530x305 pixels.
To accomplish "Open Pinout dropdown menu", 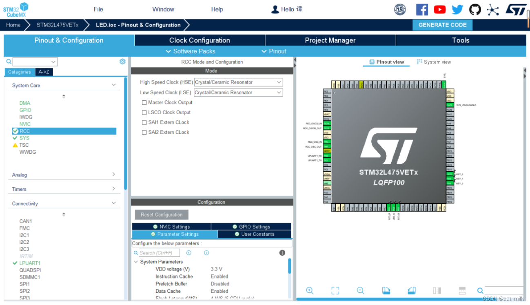I will coord(274,51).
